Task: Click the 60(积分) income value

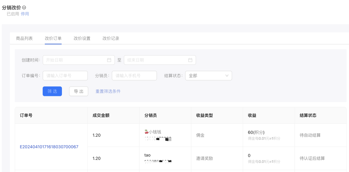Action: pos(256,132)
